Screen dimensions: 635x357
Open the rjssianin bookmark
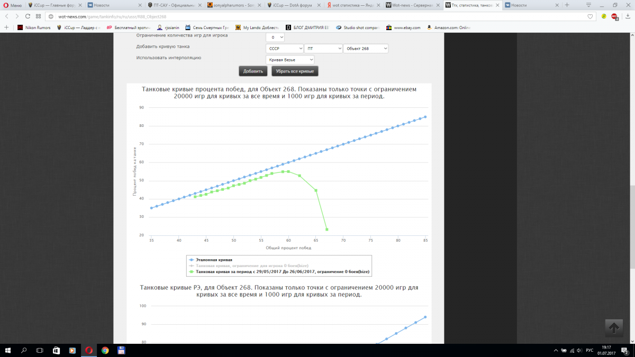(x=168, y=28)
